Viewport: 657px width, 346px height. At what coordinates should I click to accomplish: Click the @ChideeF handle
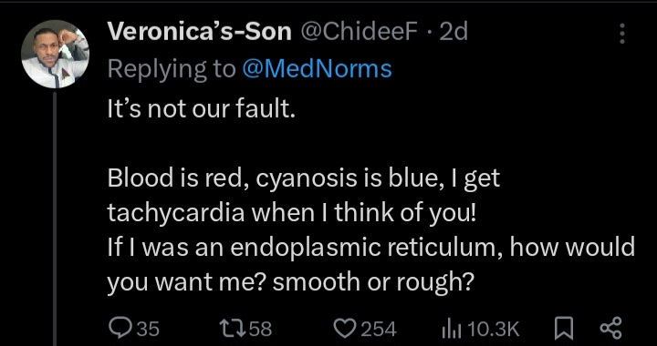[360, 32]
